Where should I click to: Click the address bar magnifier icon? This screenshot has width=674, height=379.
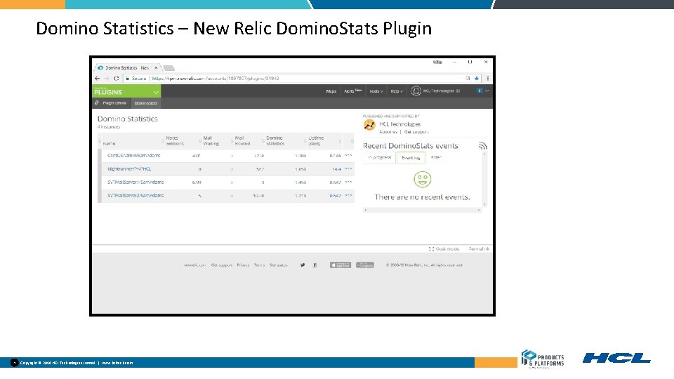pos(468,78)
